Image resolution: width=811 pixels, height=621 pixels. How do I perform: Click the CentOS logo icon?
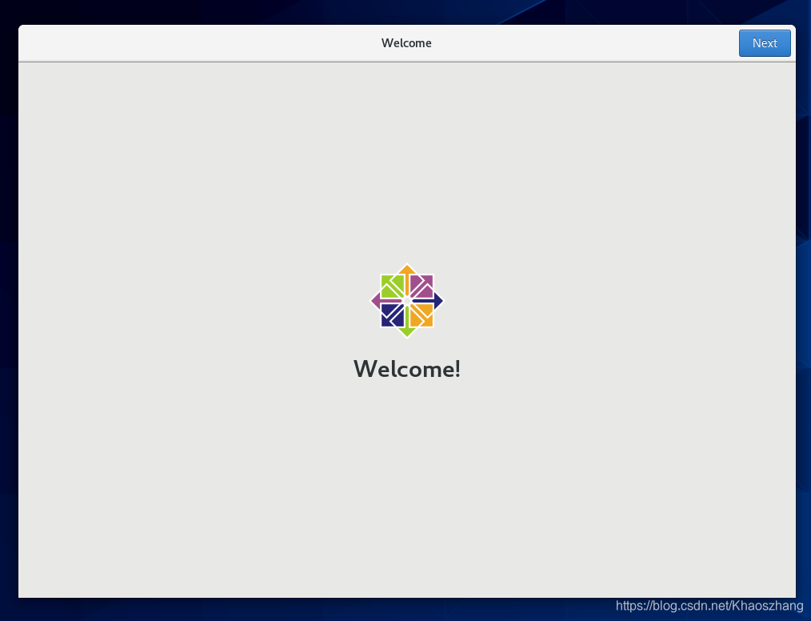[407, 301]
